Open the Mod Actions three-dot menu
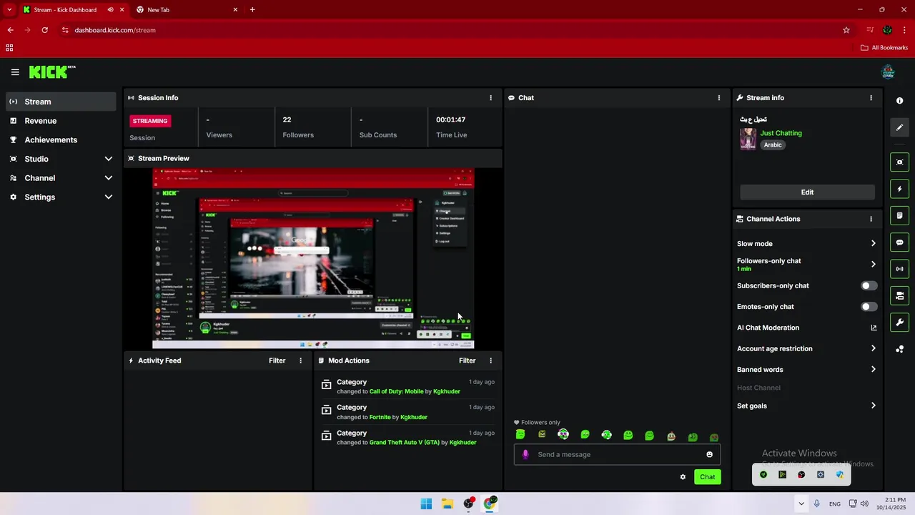 pyautogui.click(x=490, y=360)
